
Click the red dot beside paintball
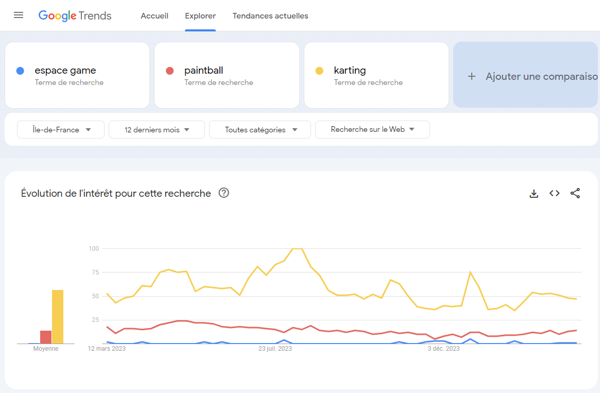click(170, 71)
